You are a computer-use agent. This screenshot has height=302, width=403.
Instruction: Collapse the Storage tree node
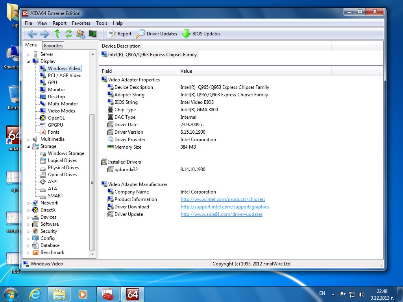[x=28, y=147]
